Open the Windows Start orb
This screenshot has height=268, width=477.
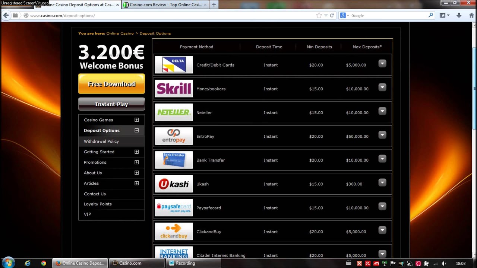[x=8, y=263]
